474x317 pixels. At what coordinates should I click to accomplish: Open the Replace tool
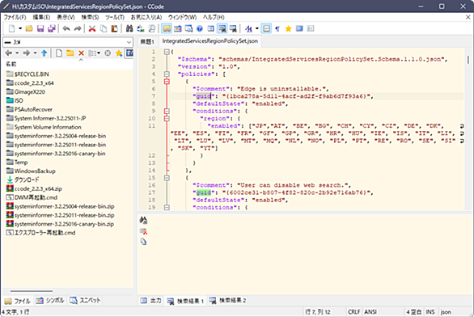141,29
